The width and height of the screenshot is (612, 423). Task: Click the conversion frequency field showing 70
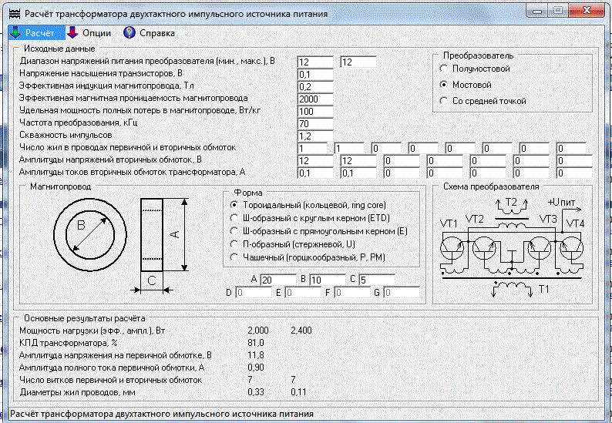pyautogui.click(x=315, y=124)
